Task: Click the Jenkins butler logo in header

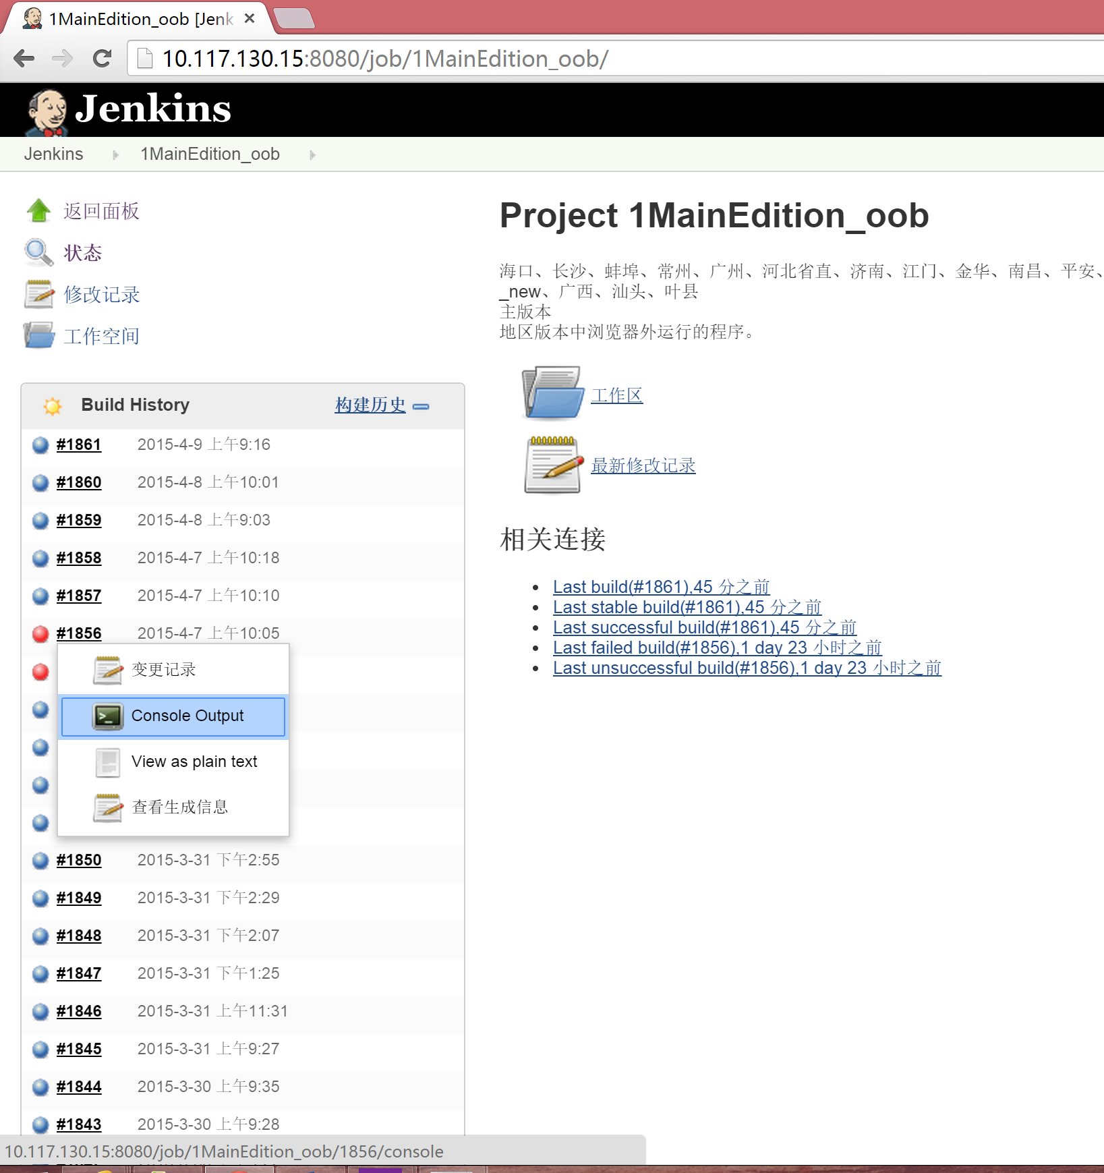Action: click(47, 112)
